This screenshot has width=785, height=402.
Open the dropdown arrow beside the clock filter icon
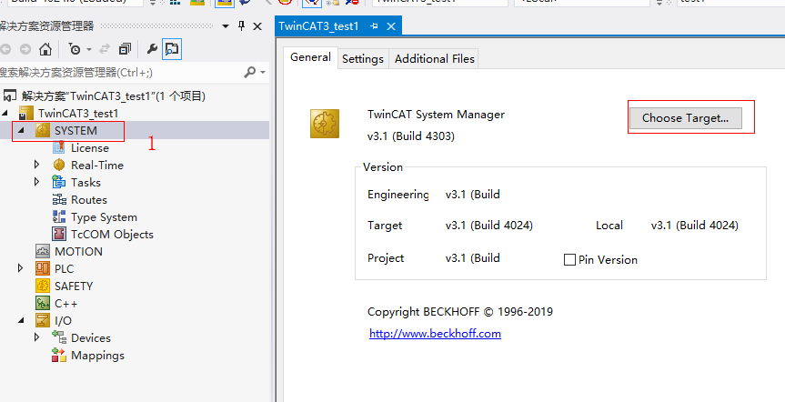coord(89,49)
